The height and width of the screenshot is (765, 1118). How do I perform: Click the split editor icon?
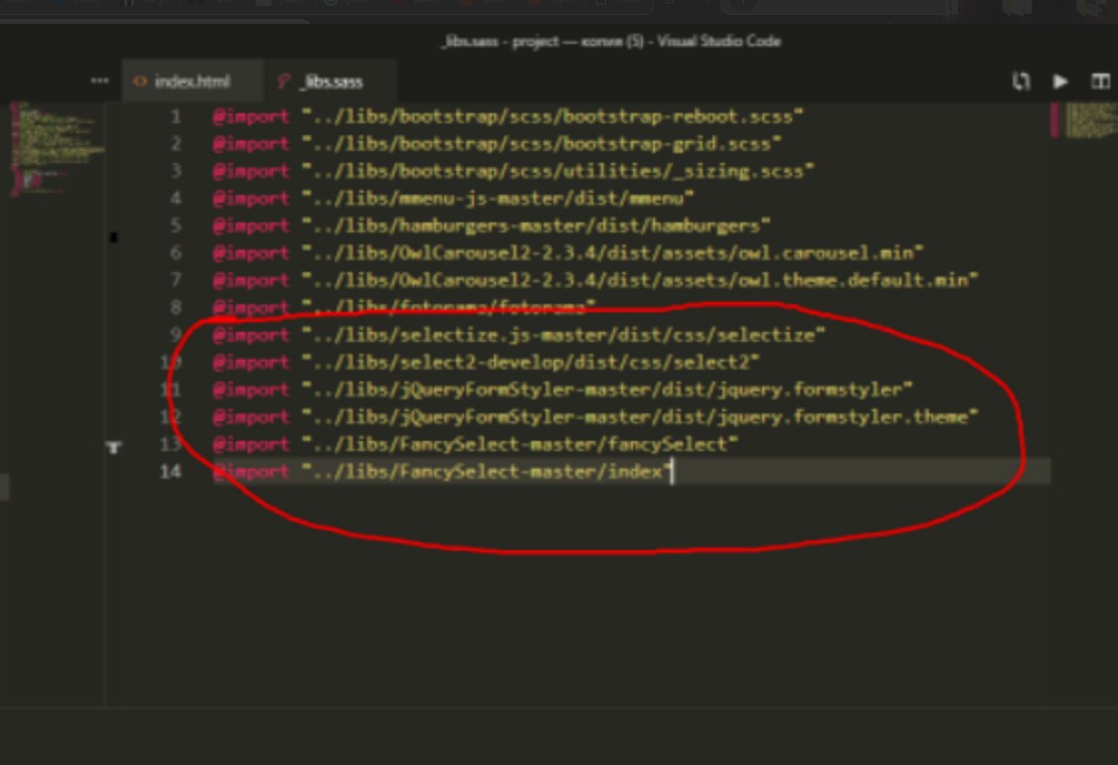1100,81
